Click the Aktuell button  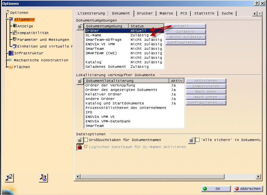click(186, 26)
